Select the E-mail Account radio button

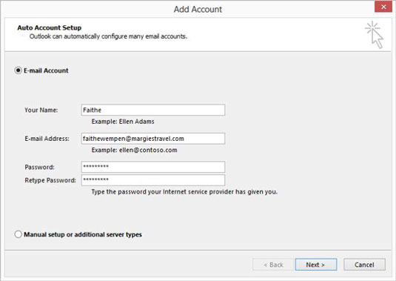pyautogui.click(x=18, y=70)
